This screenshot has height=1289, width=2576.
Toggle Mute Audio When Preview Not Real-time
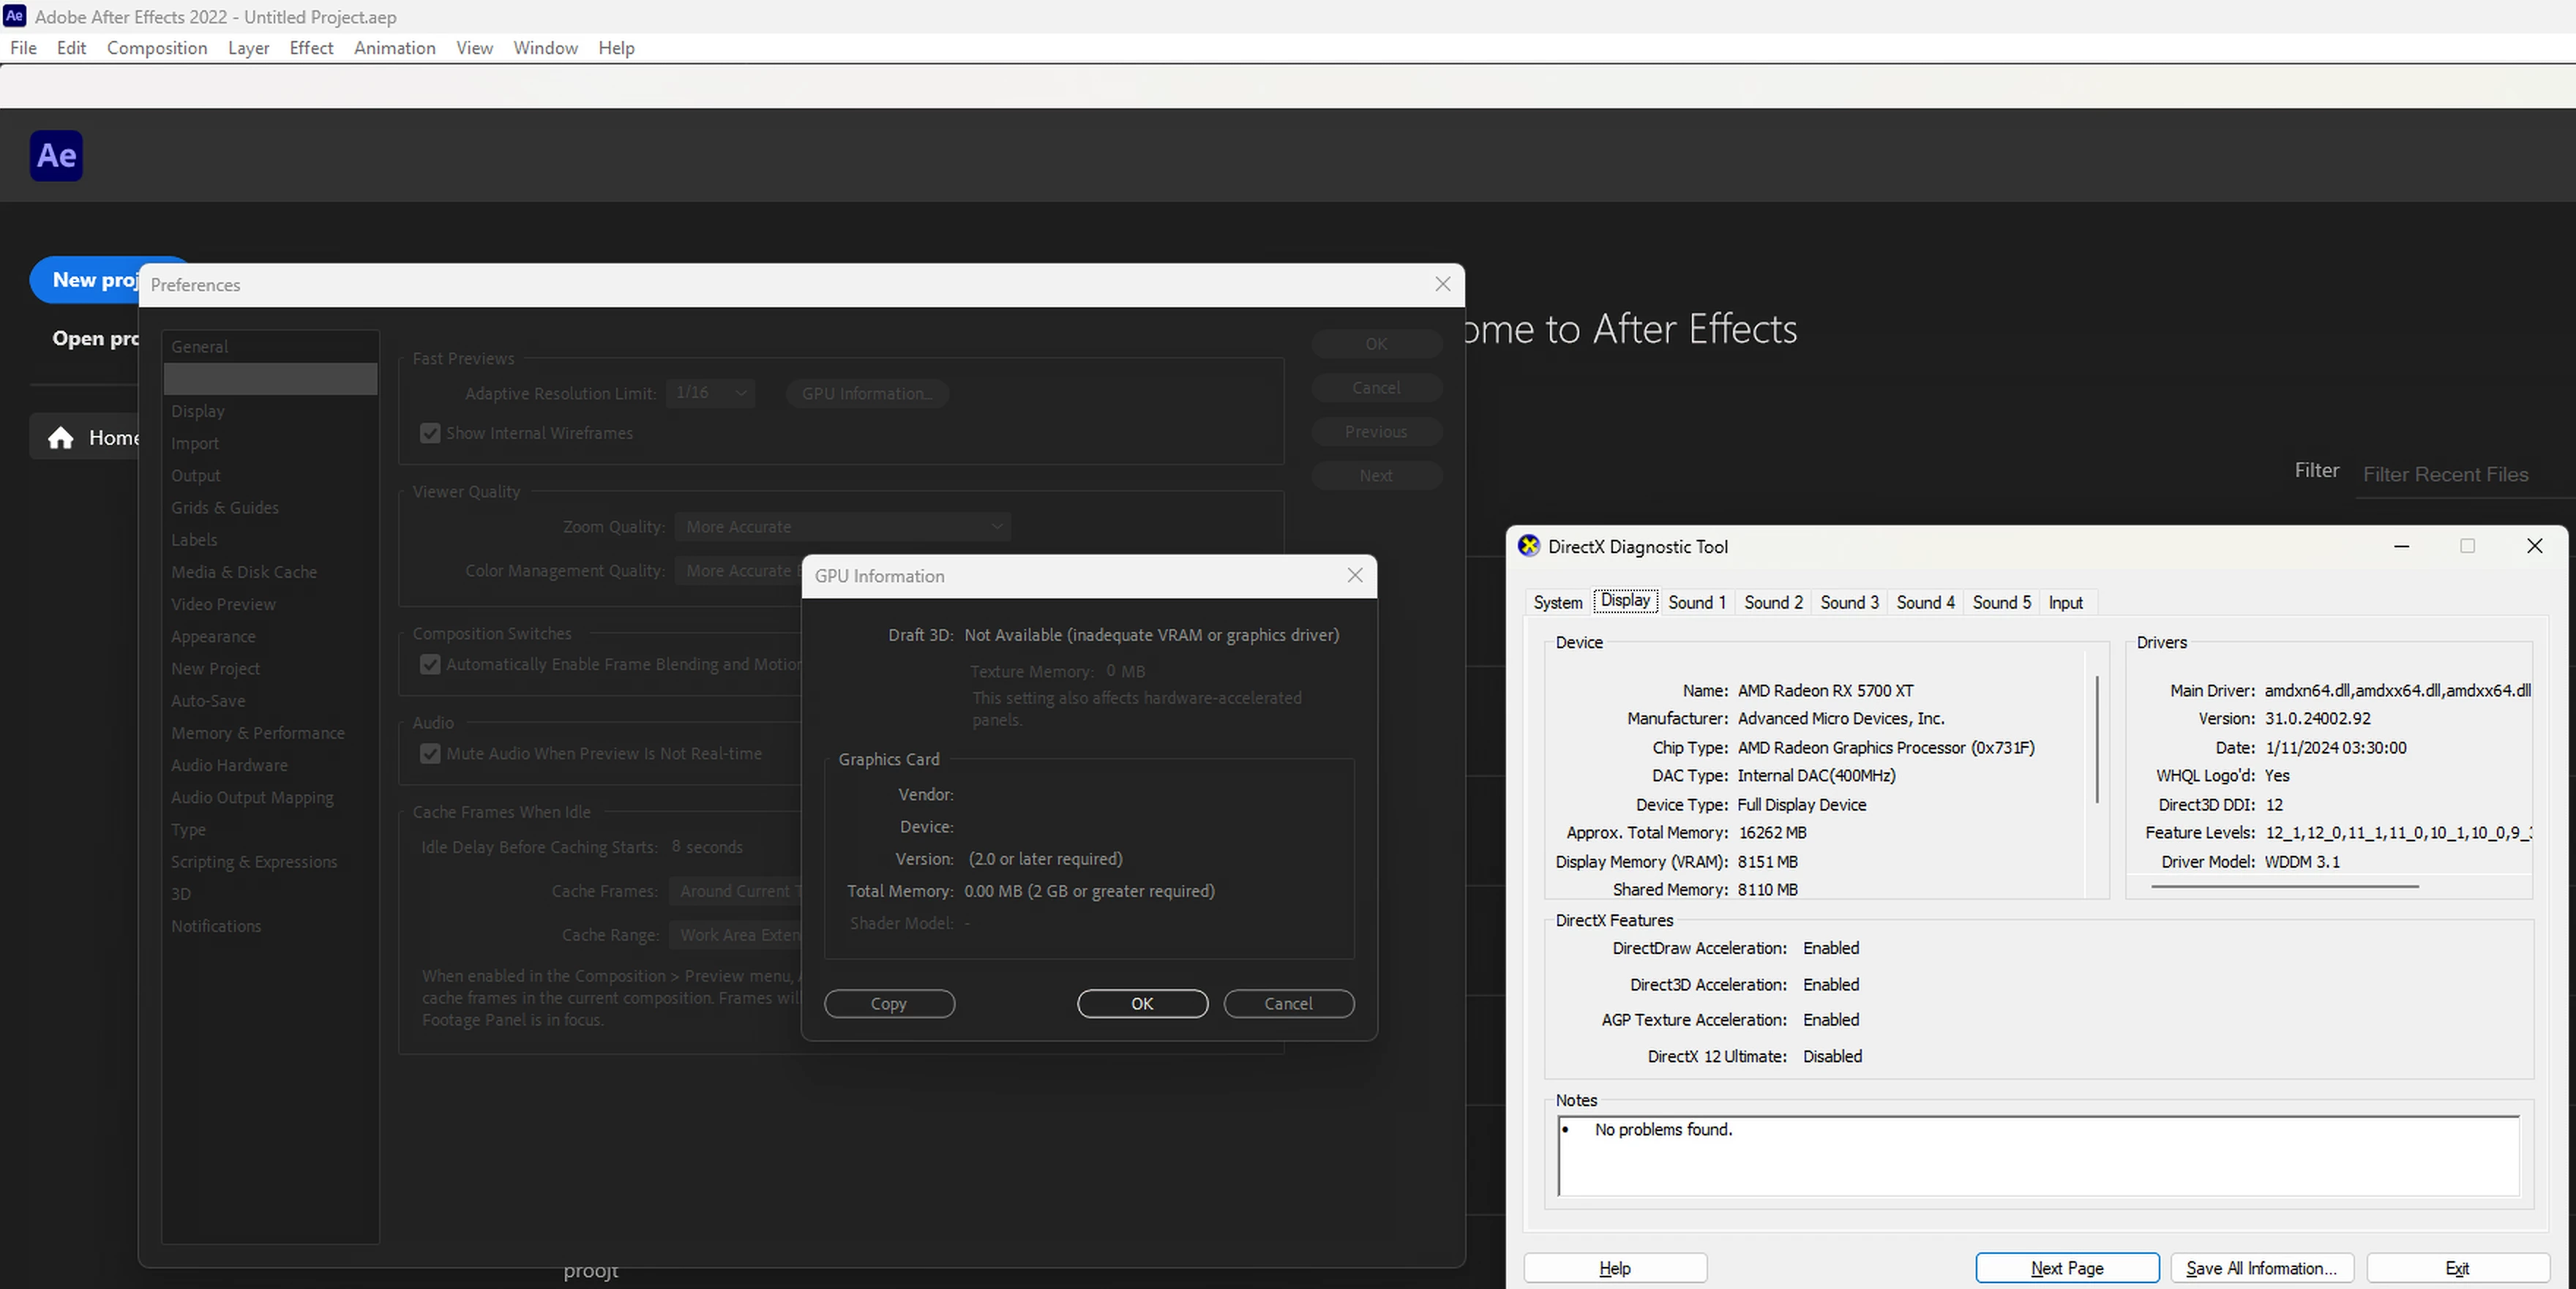(x=430, y=754)
